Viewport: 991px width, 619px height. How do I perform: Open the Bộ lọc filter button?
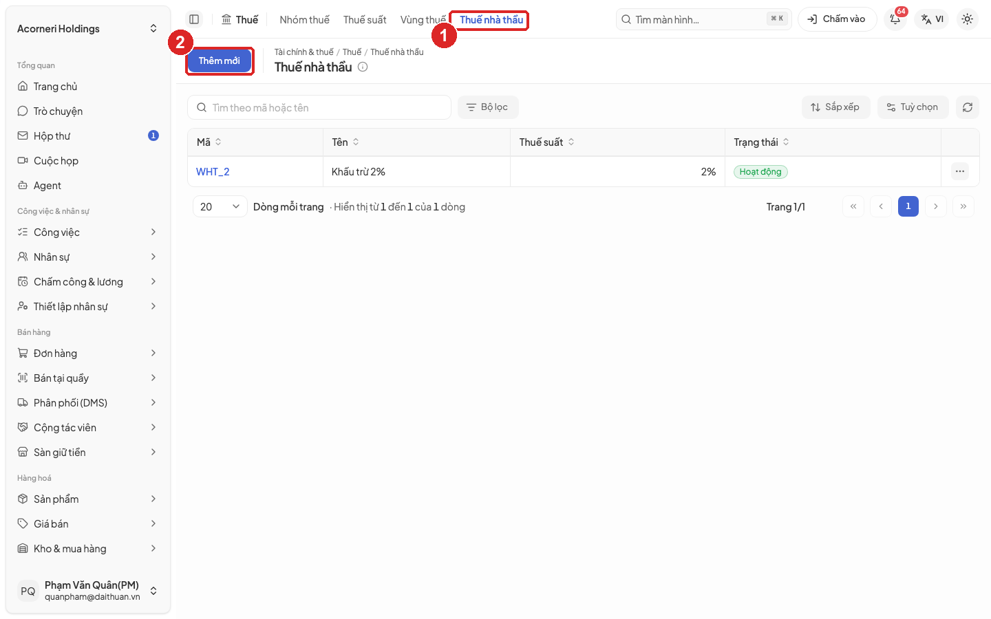488,107
